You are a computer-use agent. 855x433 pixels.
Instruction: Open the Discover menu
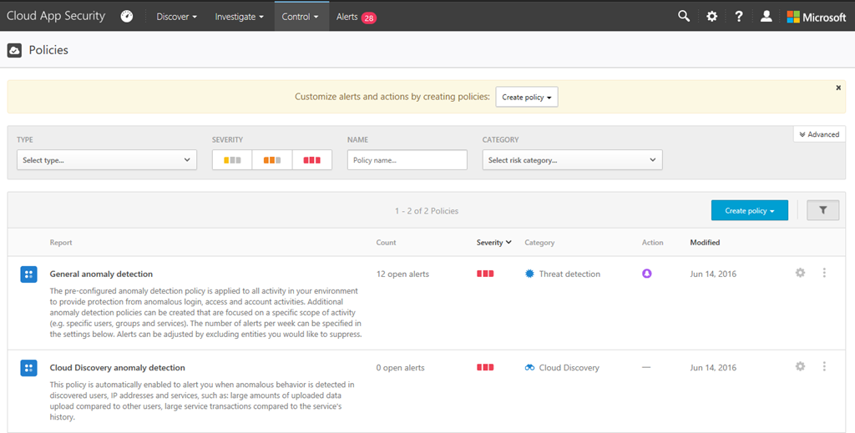pyautogui.click(x=176, y=17)
